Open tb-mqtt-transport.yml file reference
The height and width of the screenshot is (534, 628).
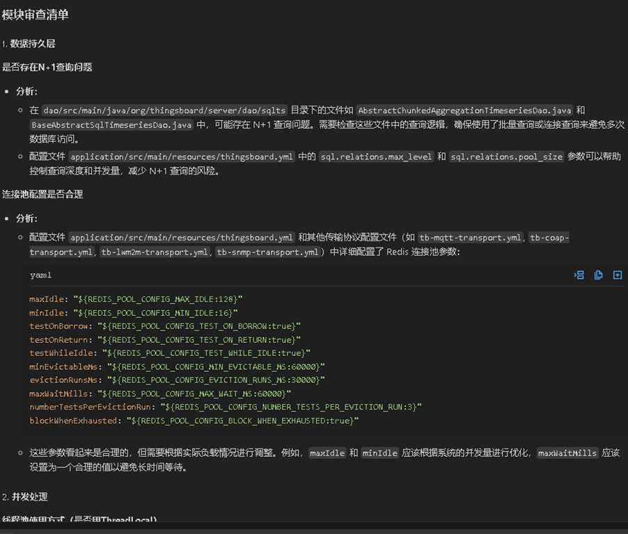click(x=470, y=238)
